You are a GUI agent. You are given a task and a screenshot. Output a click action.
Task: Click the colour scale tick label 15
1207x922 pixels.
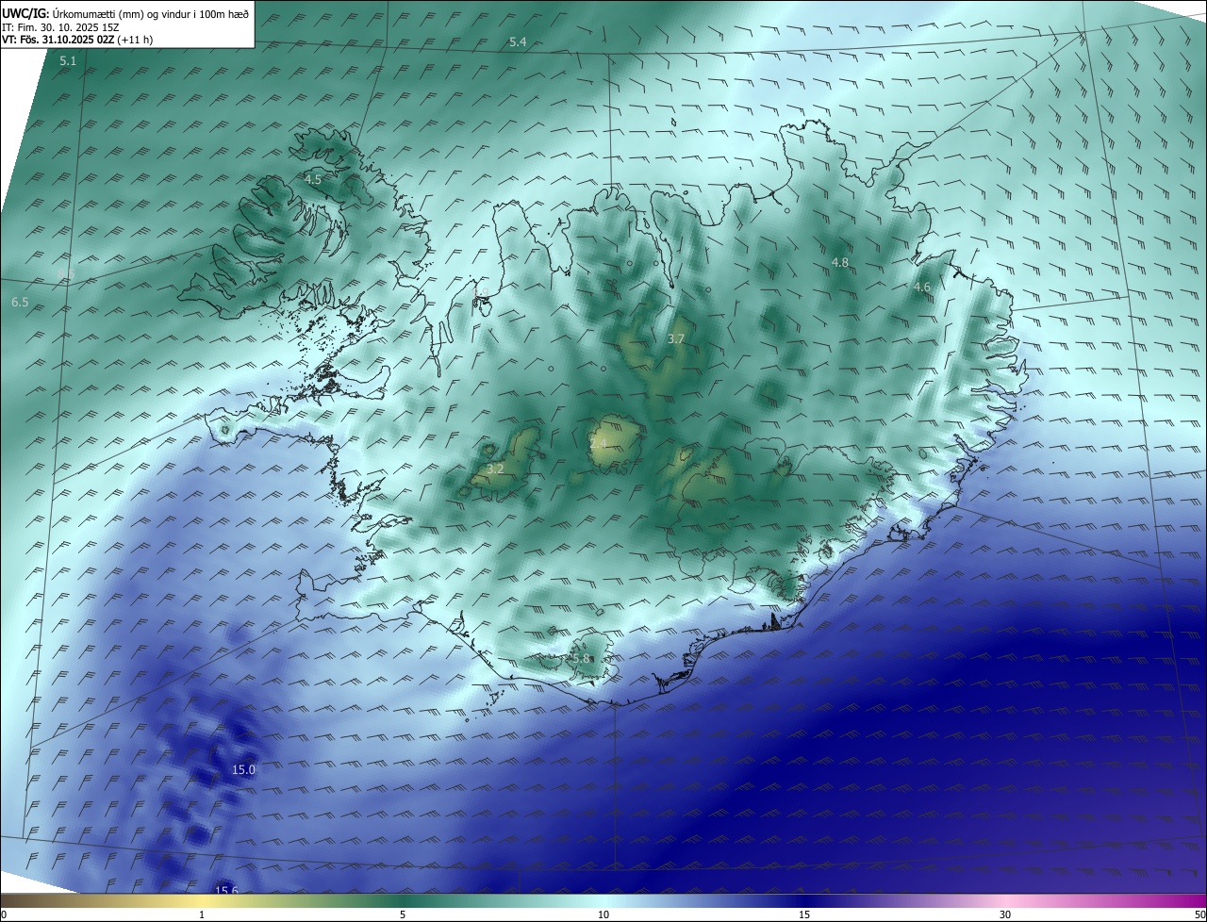804,914
